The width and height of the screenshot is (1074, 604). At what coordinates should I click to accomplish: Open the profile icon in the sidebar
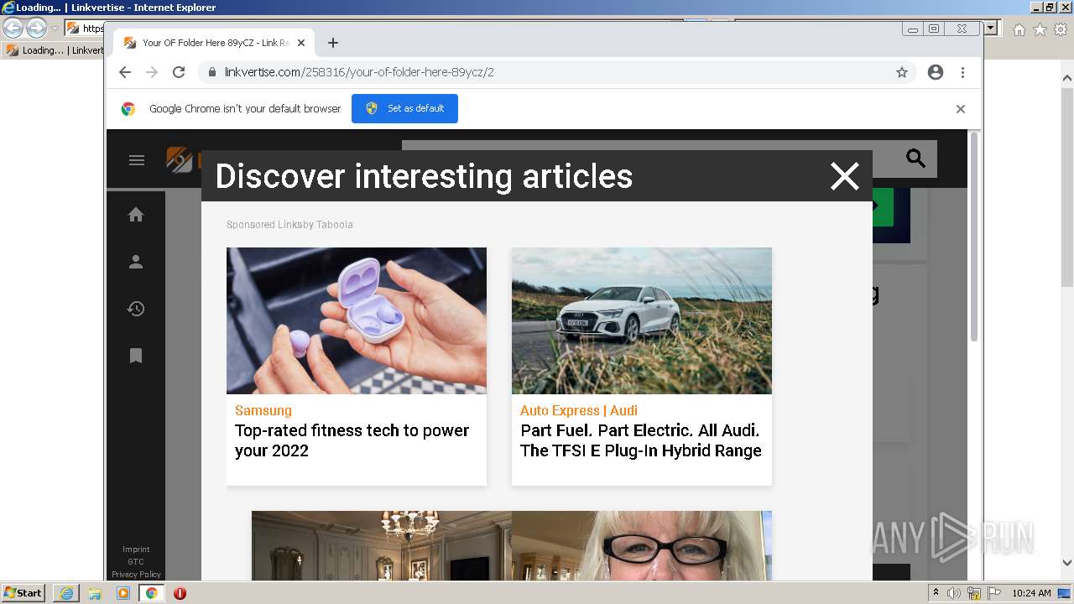136,262
